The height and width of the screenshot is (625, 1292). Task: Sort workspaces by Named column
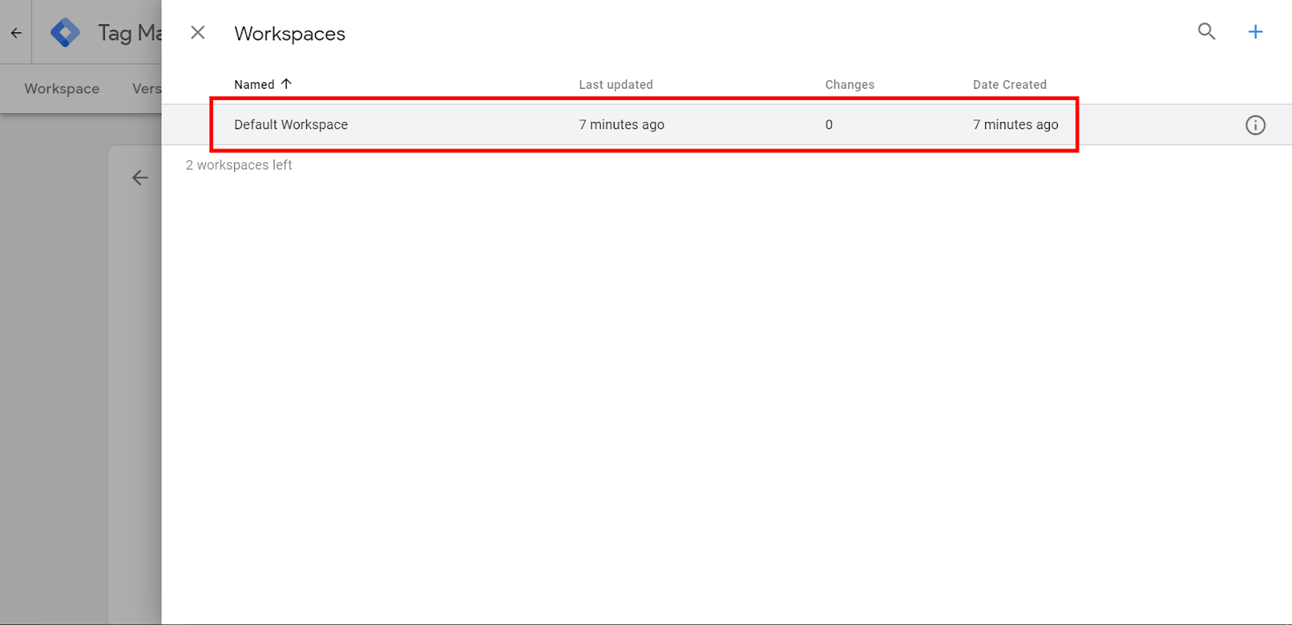point(254,85)
